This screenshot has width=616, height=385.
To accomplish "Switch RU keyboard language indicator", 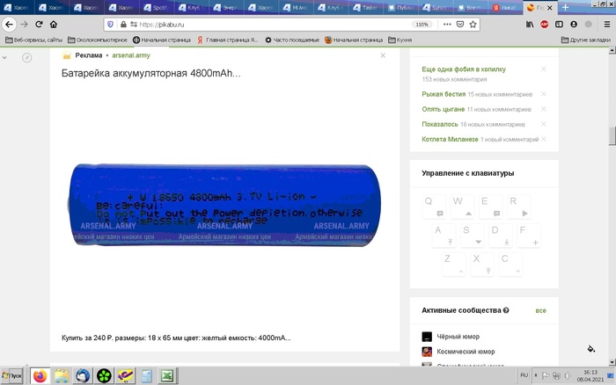I will (524, 375).
